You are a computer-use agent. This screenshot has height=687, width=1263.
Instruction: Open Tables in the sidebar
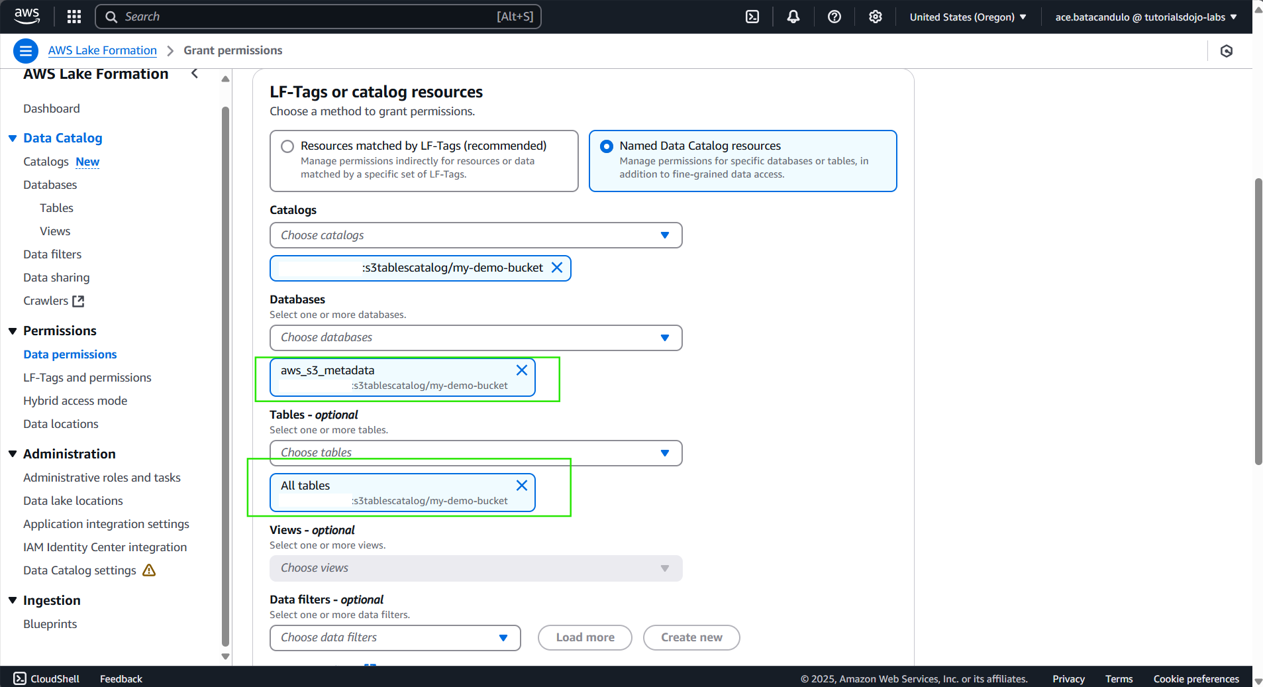click(x=56, y=208)
